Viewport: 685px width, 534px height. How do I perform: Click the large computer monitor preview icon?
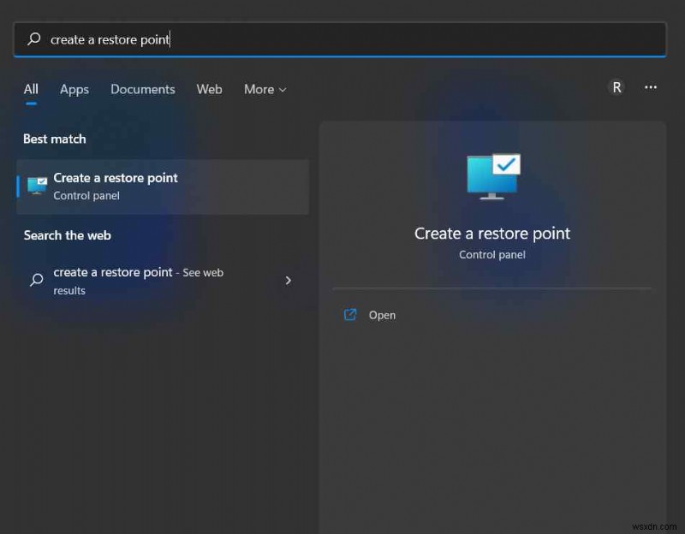click(x=492, y=174)
